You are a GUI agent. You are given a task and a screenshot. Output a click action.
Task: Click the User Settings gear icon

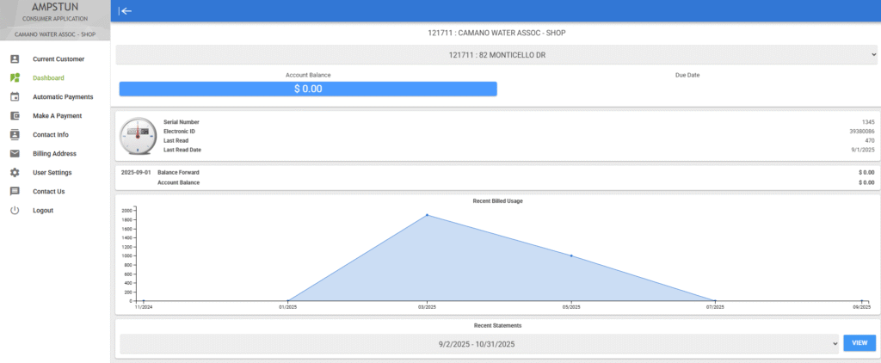pyautogui.click(x=15, y=173)
